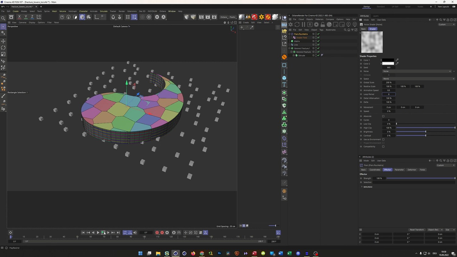Toggle the Compatibility checkbox
The image size is (457, 257).
(x=383, y=146)
